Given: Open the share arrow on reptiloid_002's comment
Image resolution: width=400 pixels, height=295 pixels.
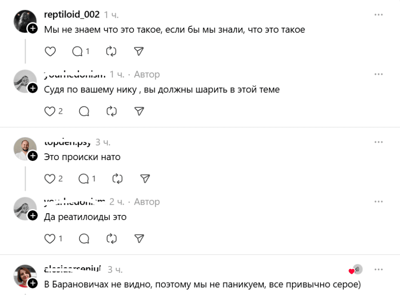Looking at the screenshot, I should tap(138, 51).
